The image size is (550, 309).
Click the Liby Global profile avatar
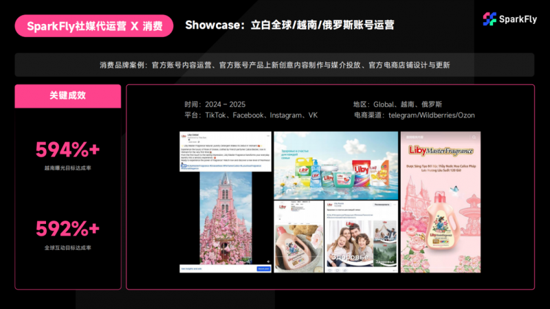click(x=183, y=137)
